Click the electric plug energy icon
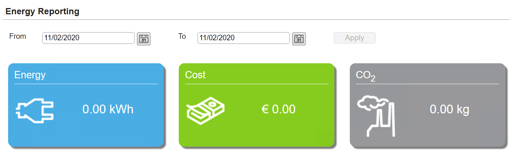Image resolution: width=519 pixels, height=158 pixels. (x=34, y=110)
